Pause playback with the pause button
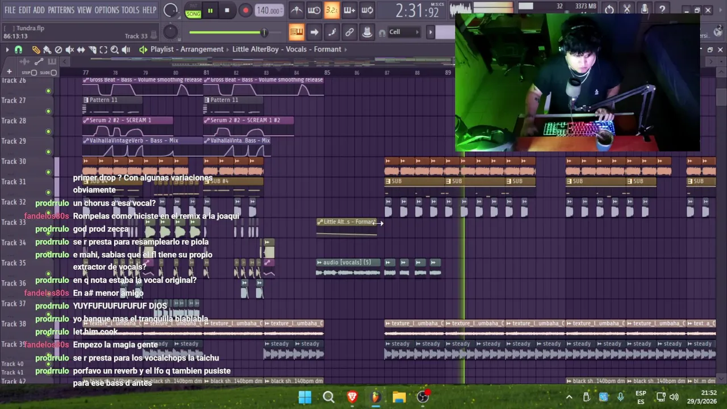727x409 pixels. [x=210, y=10]
